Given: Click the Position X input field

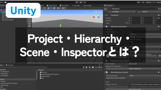Looking at the screenshot, I should pyautogui.click(x=135, y=18).
